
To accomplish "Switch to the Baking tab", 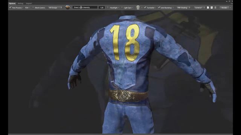I will click(20, 3).
